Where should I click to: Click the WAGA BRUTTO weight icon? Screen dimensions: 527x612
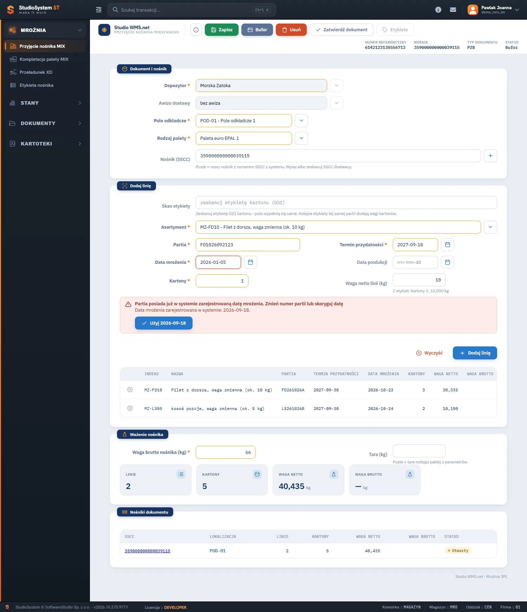point(410,474)
